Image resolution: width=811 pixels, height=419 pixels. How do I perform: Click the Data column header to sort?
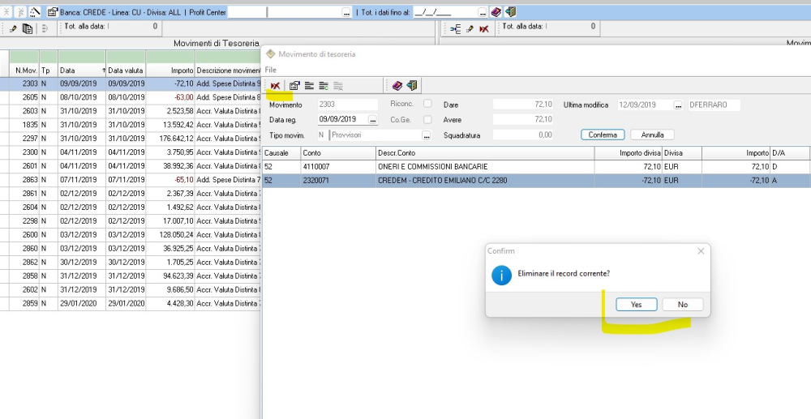click(81, 71)
